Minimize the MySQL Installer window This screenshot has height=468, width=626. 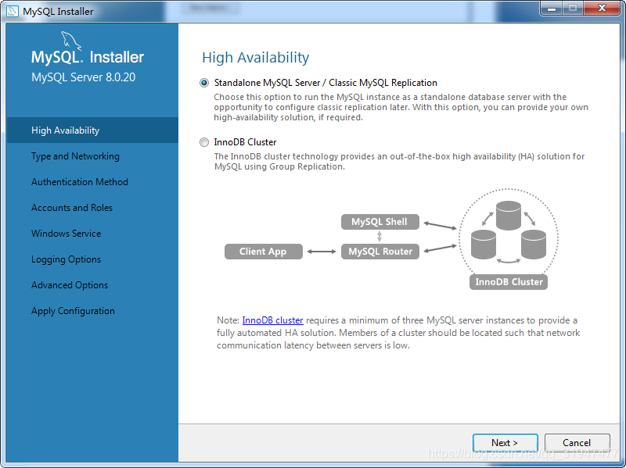click(552, 9)
